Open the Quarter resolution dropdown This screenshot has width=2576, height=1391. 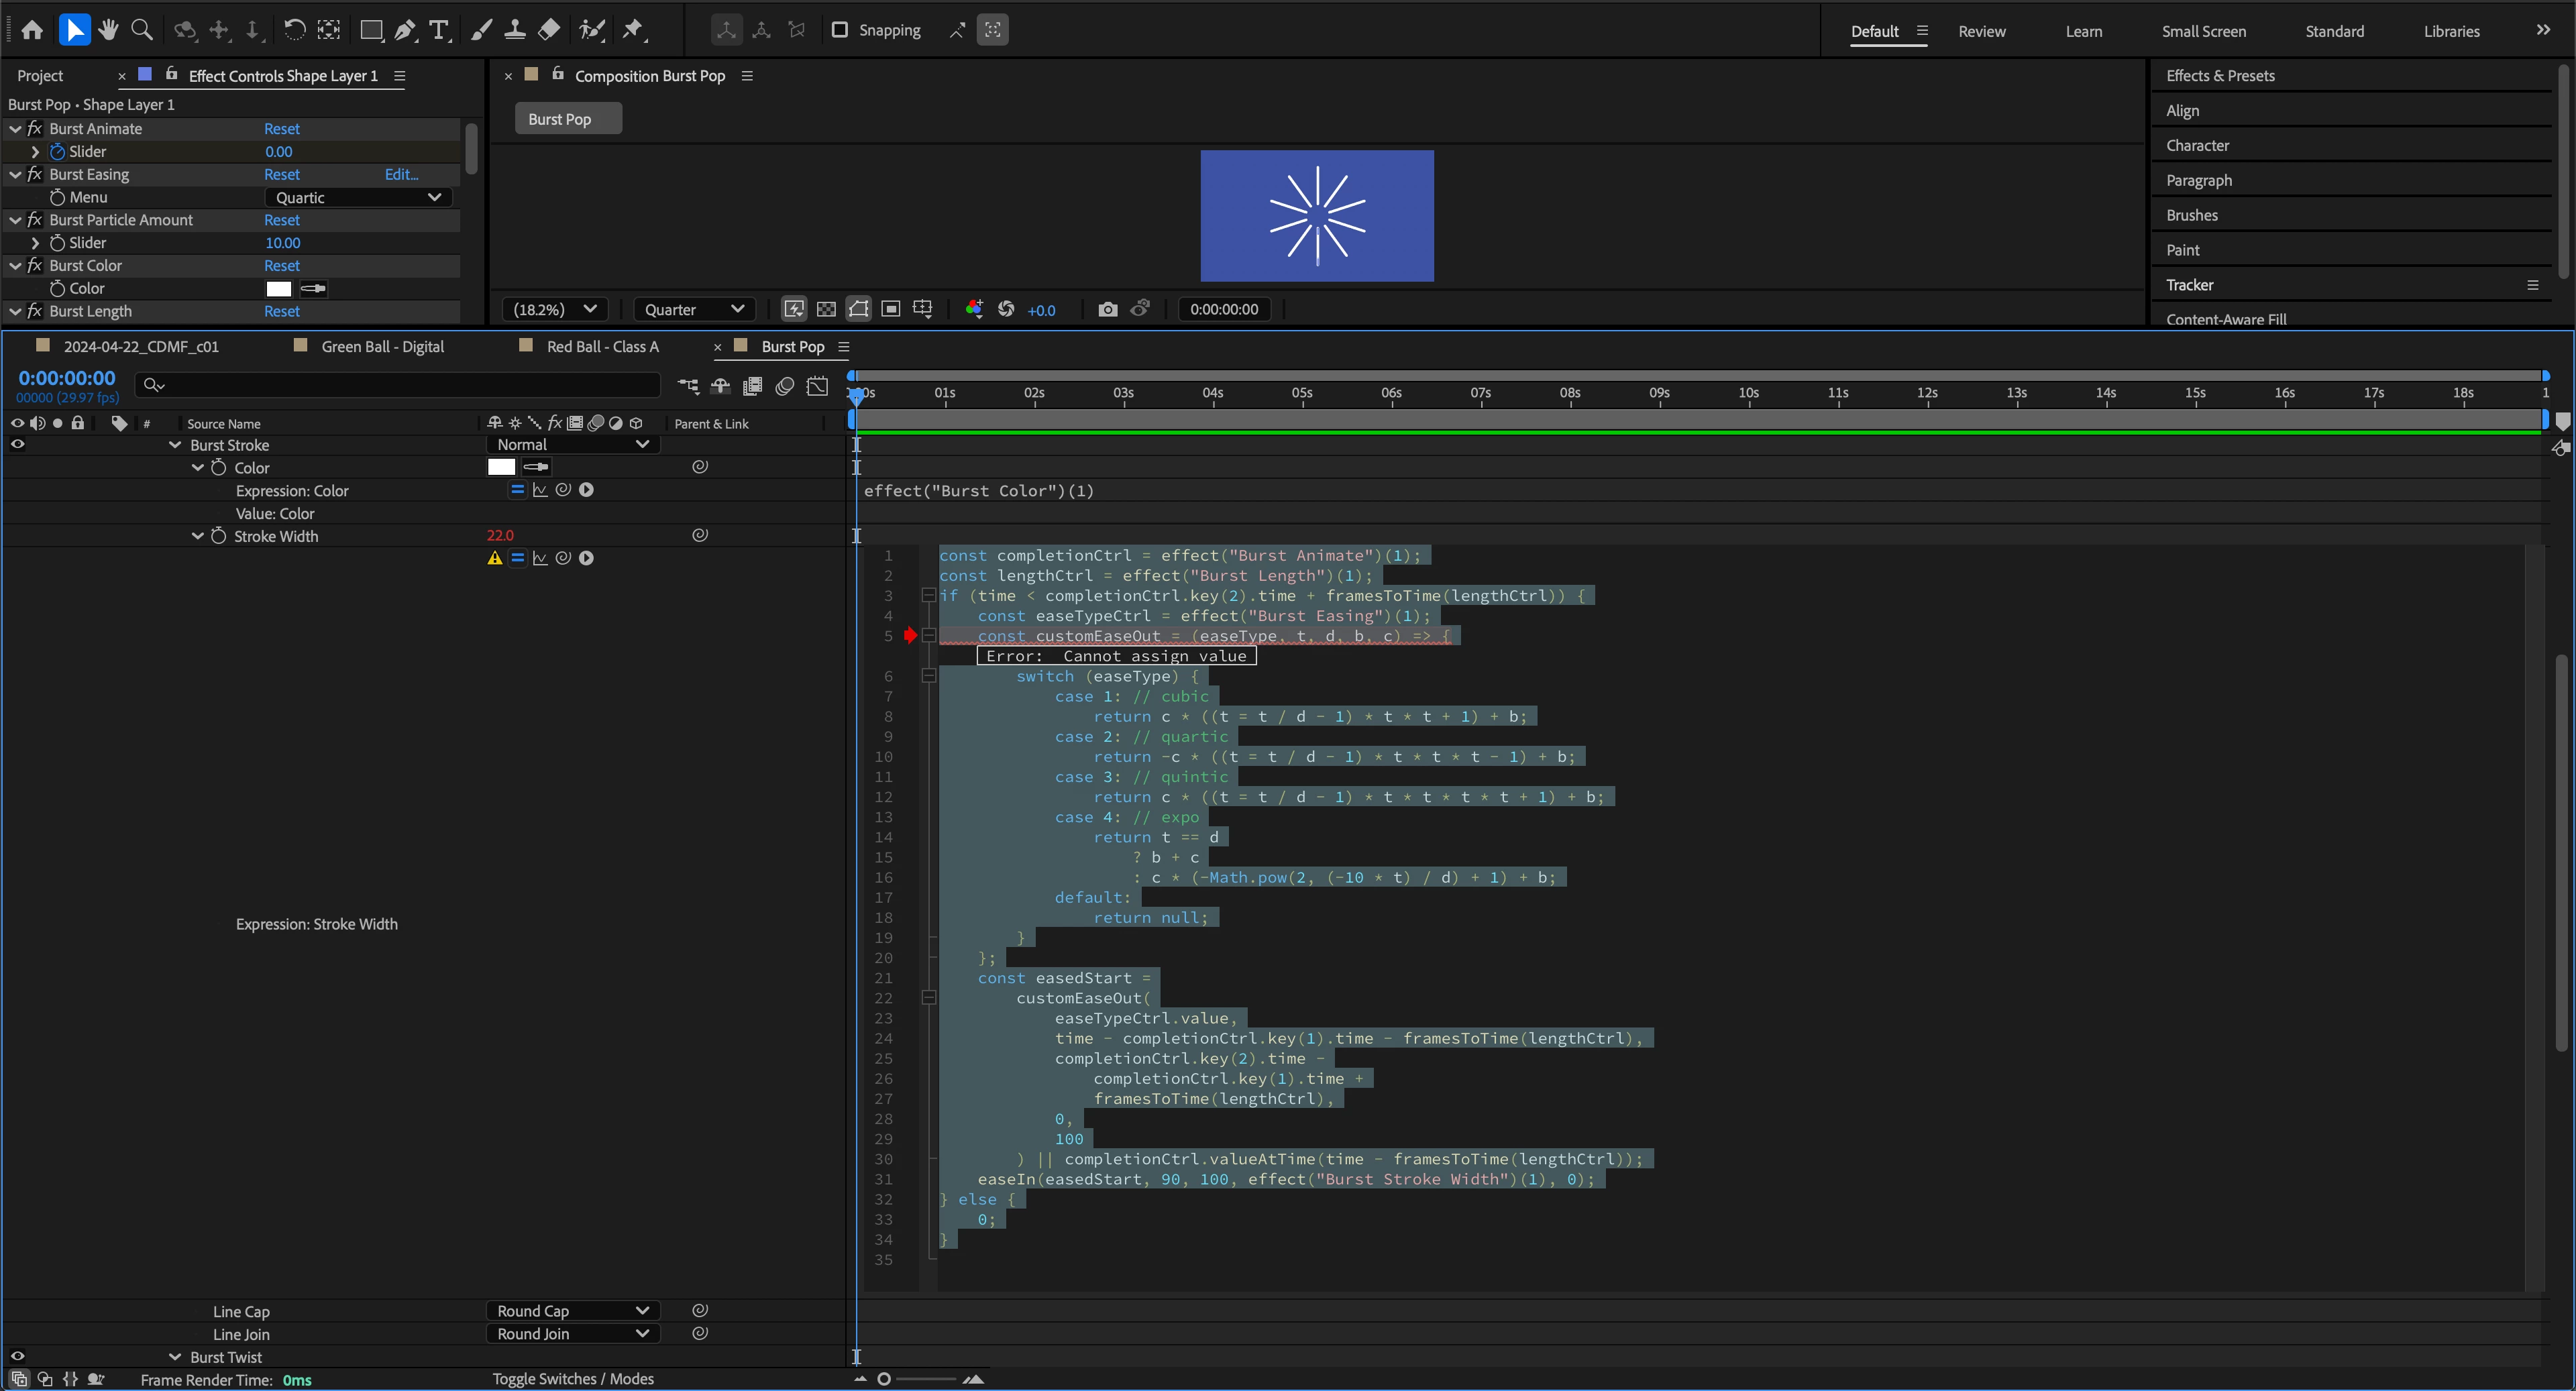tap(693, 309)
